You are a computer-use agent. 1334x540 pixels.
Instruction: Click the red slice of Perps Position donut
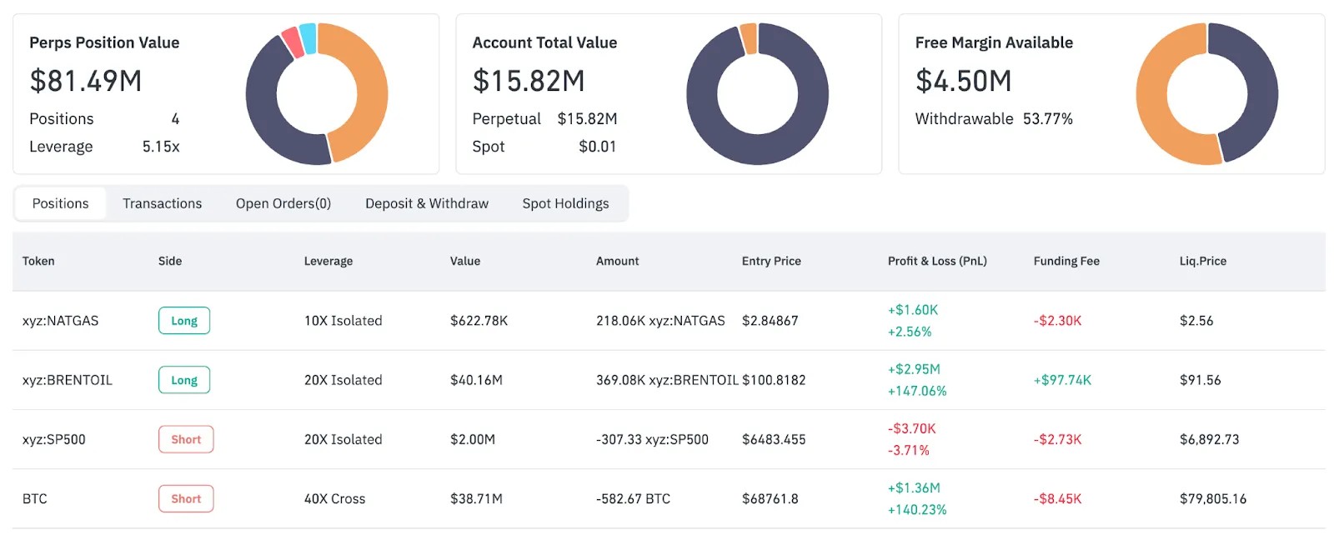pyautogui.click(x=292, y=42)
